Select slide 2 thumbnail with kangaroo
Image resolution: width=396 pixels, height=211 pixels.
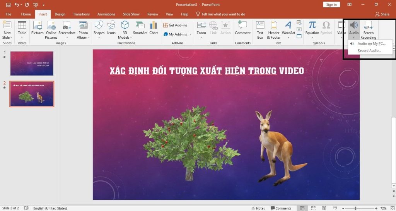click(32, 94)
